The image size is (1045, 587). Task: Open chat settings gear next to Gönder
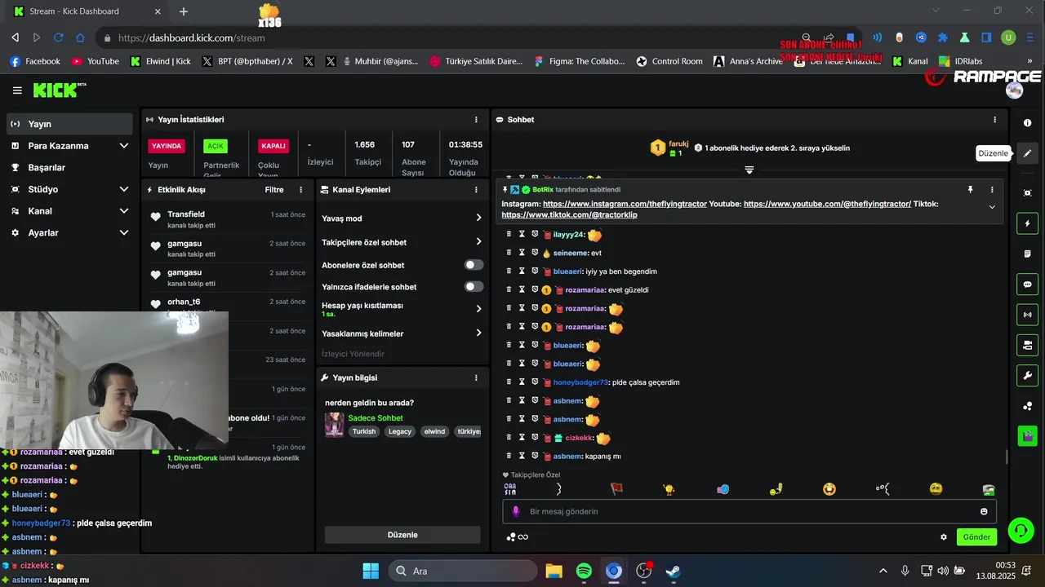[944, 537]
